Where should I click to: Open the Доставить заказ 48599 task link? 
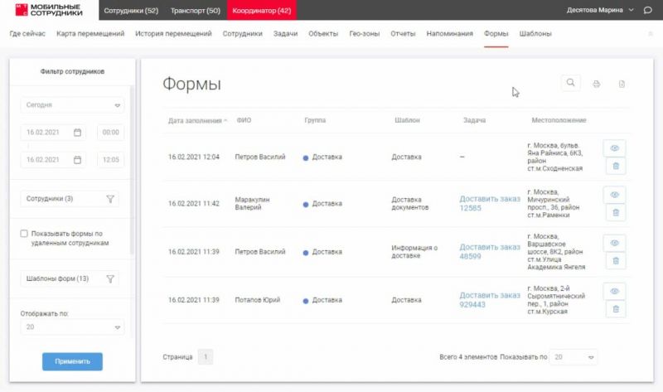point(490,252)
